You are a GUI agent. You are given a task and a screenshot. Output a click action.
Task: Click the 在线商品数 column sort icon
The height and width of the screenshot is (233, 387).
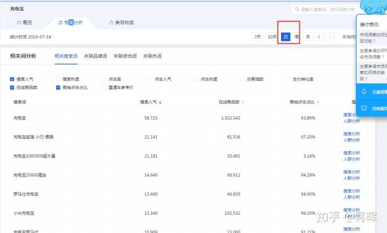tap(243, 102)
